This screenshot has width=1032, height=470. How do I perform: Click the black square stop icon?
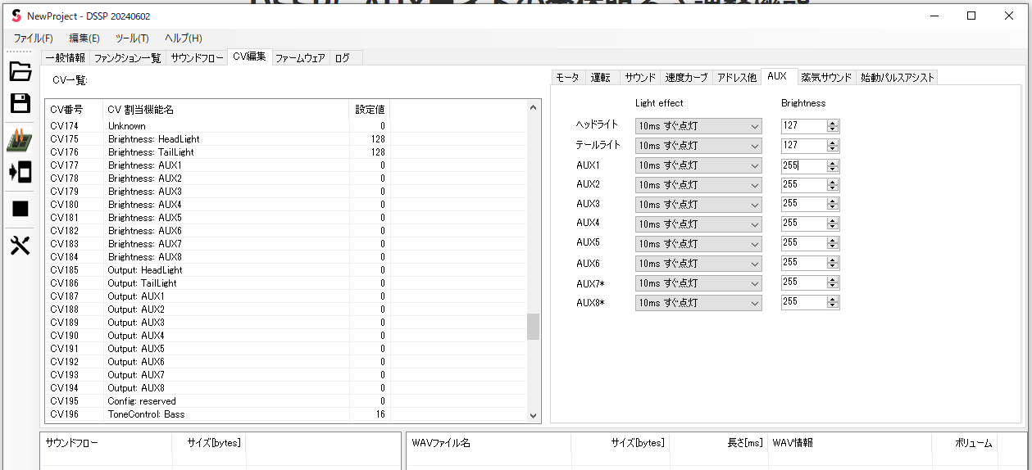click(x=20, y=209)
